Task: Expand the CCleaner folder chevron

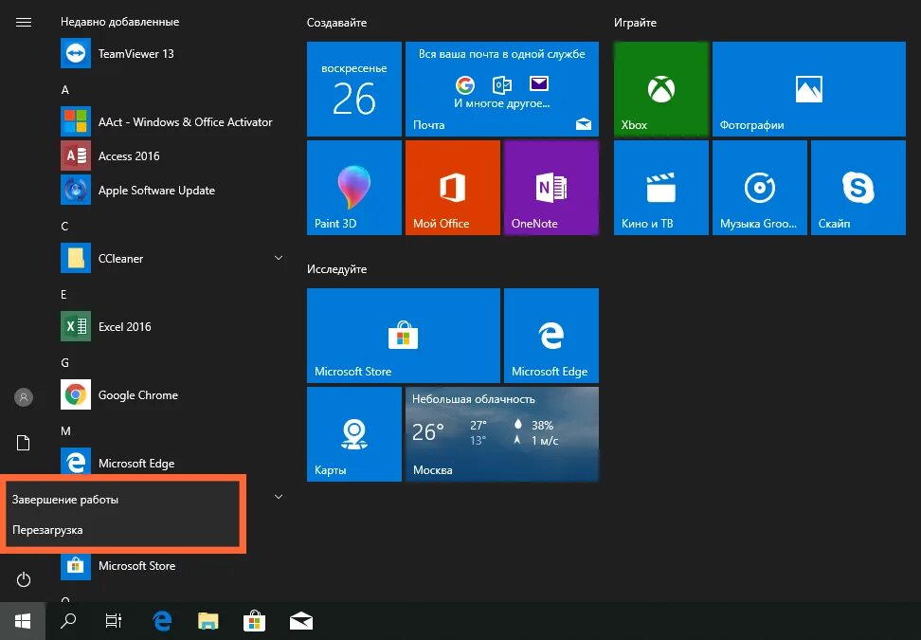Action: tap(279, 258)
